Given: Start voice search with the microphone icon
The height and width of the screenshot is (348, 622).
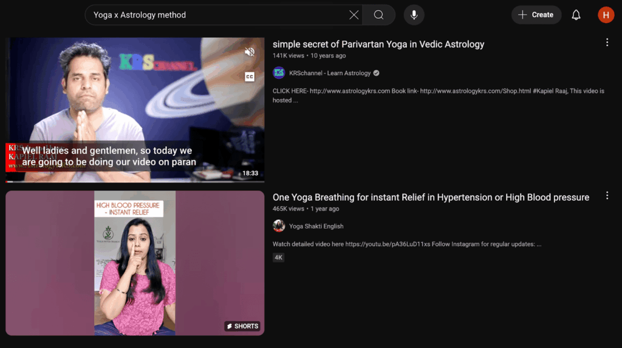Looking at the screenshot, I should click(414, 15).
